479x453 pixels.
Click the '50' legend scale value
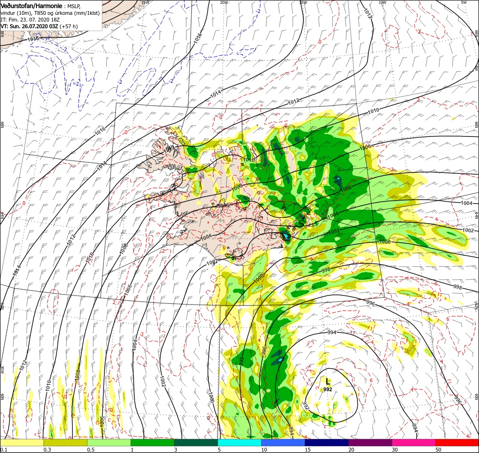point(438,450)
